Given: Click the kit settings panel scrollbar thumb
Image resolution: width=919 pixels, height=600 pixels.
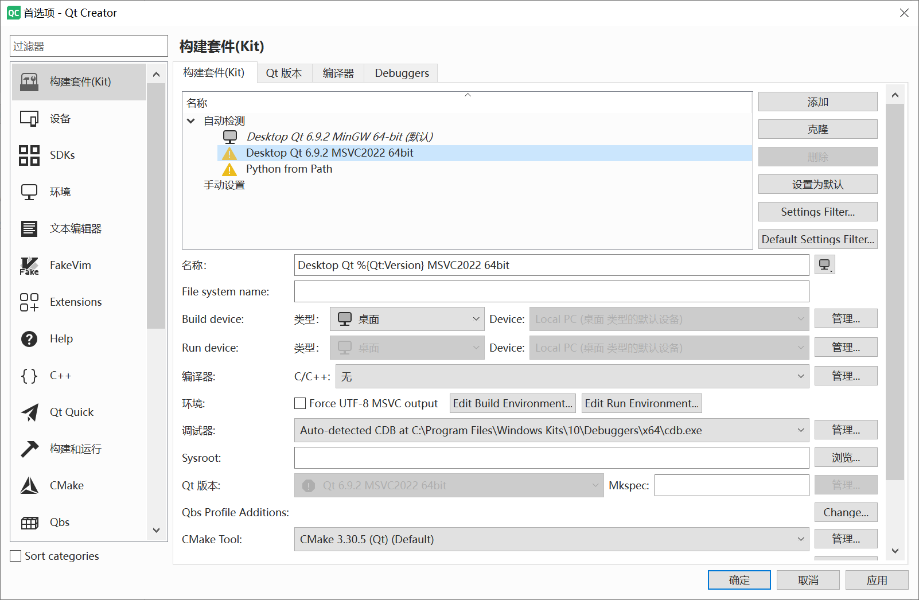Looking at the screenshot, I should pos(895,291).
